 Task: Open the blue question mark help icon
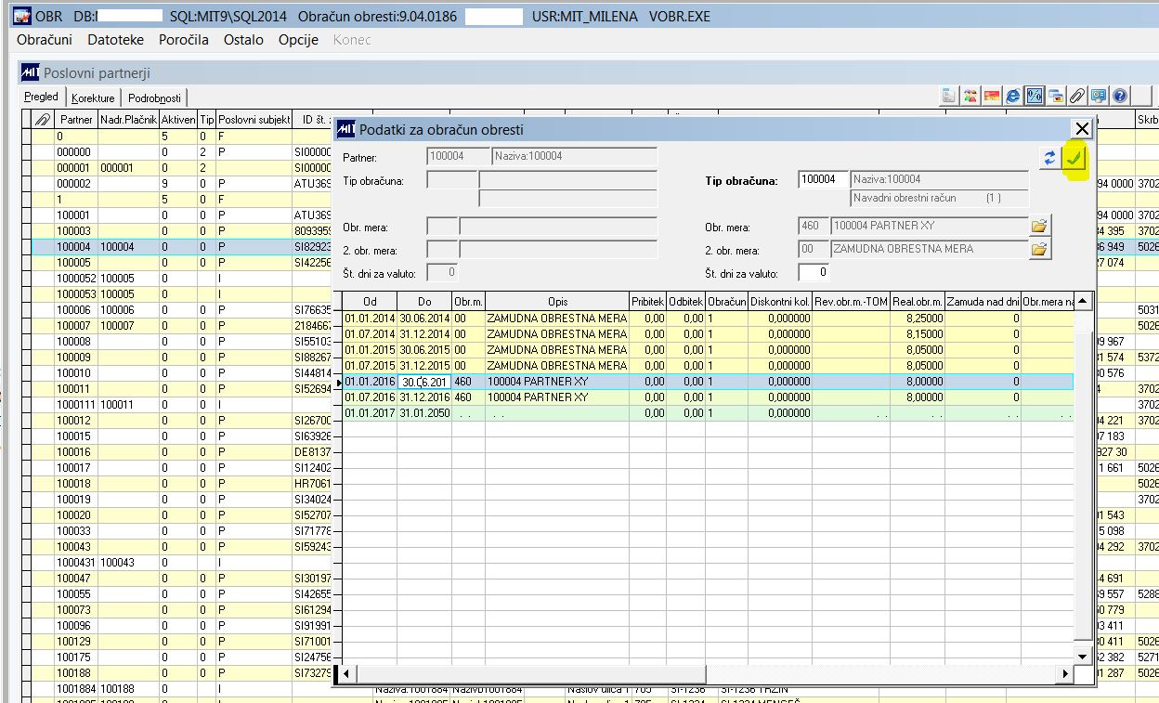tap(1119, 96)
